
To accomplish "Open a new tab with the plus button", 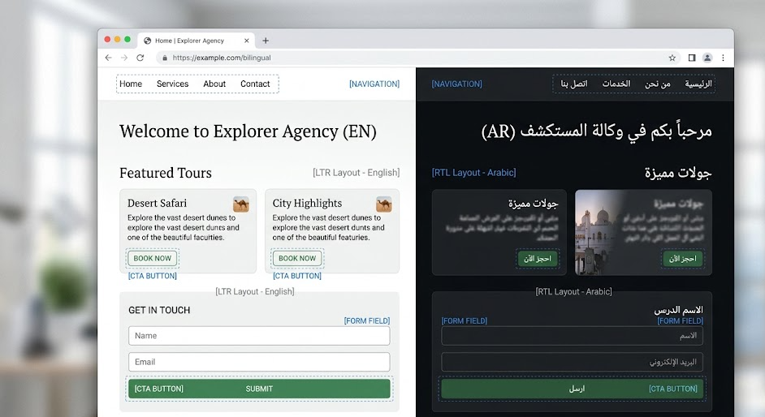I will [266, 41].
